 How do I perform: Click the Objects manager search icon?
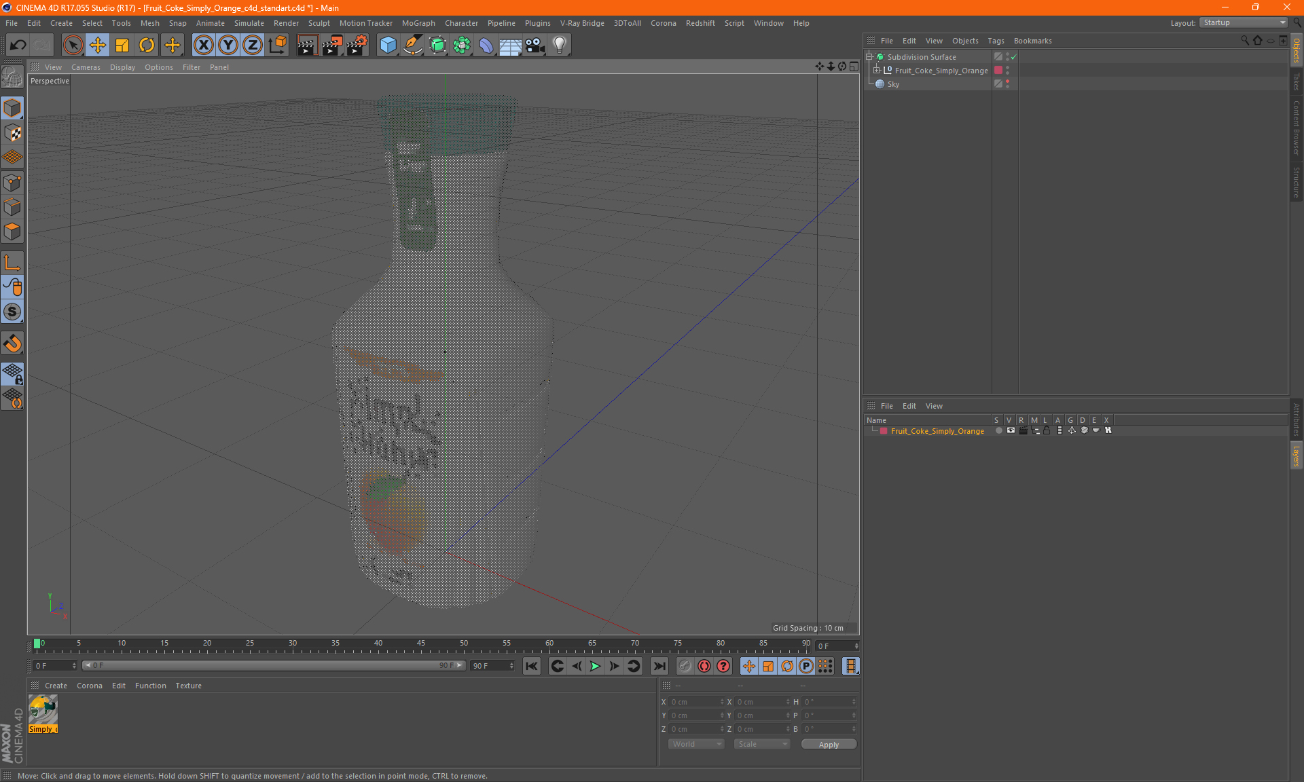tap(1244, 41)
